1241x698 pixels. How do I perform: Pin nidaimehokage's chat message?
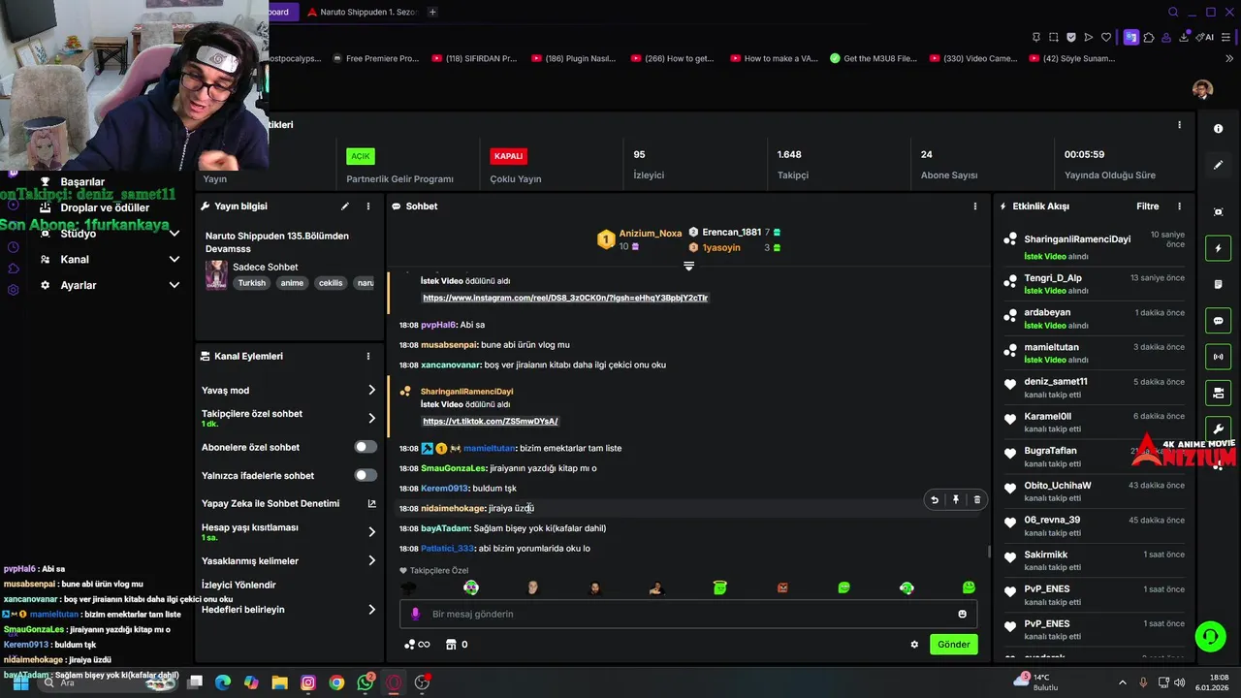[x=956, y=500]
